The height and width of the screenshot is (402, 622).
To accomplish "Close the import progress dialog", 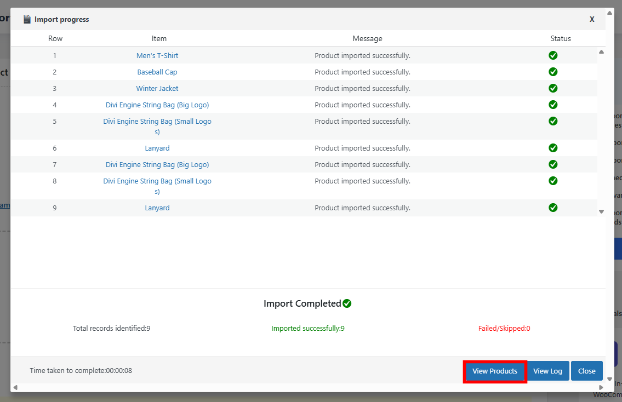I will pos(586,371).
